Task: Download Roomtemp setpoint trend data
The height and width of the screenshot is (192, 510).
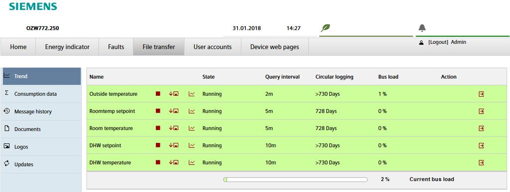Action: pyautogui.click(x=174, y=111)
